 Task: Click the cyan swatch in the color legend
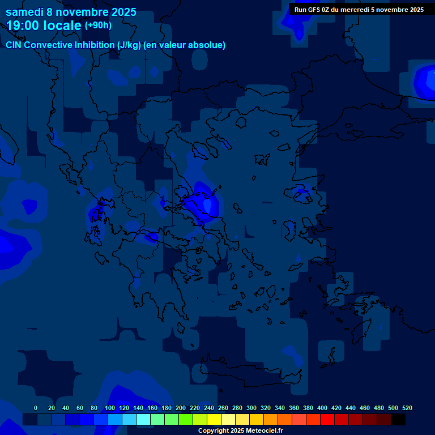click(143, 419)
